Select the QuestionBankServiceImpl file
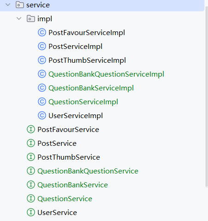 91,88
